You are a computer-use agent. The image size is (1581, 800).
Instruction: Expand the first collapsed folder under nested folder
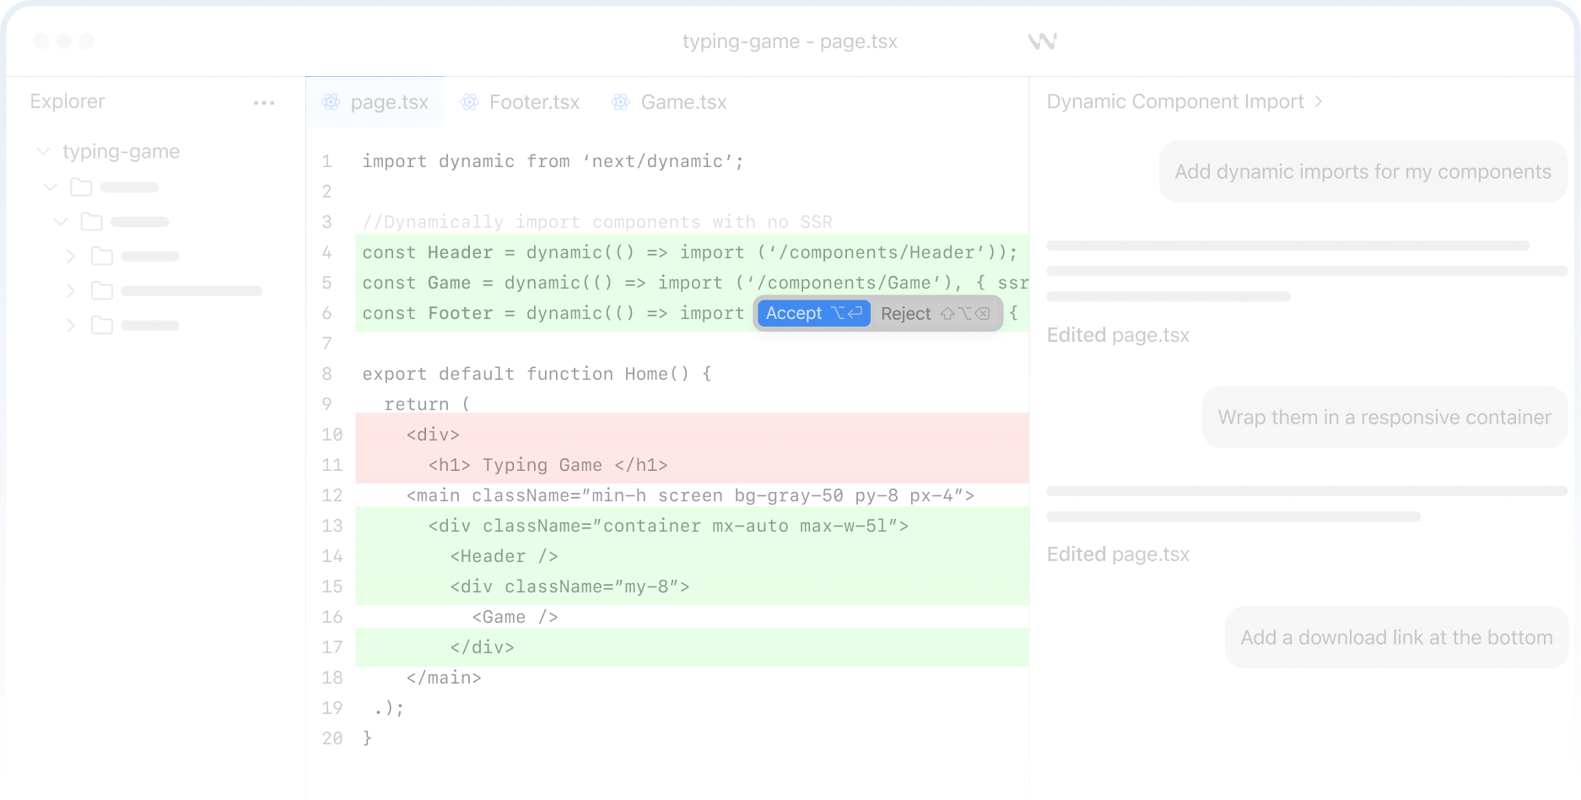point(71,257)
